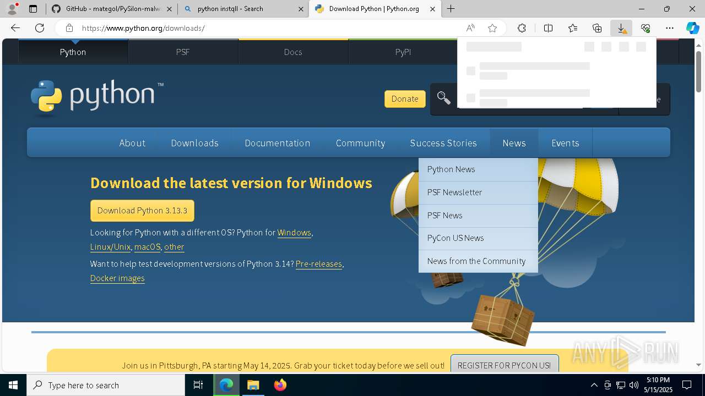This screenshot has width=705, height=396.
Task: Add this page to favorites star
Action: 492,28
